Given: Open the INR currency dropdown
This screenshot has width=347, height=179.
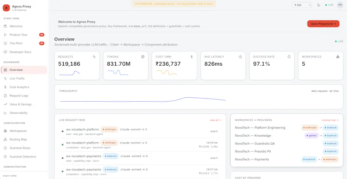Looking at the screenshot, I should coord(302,5).
